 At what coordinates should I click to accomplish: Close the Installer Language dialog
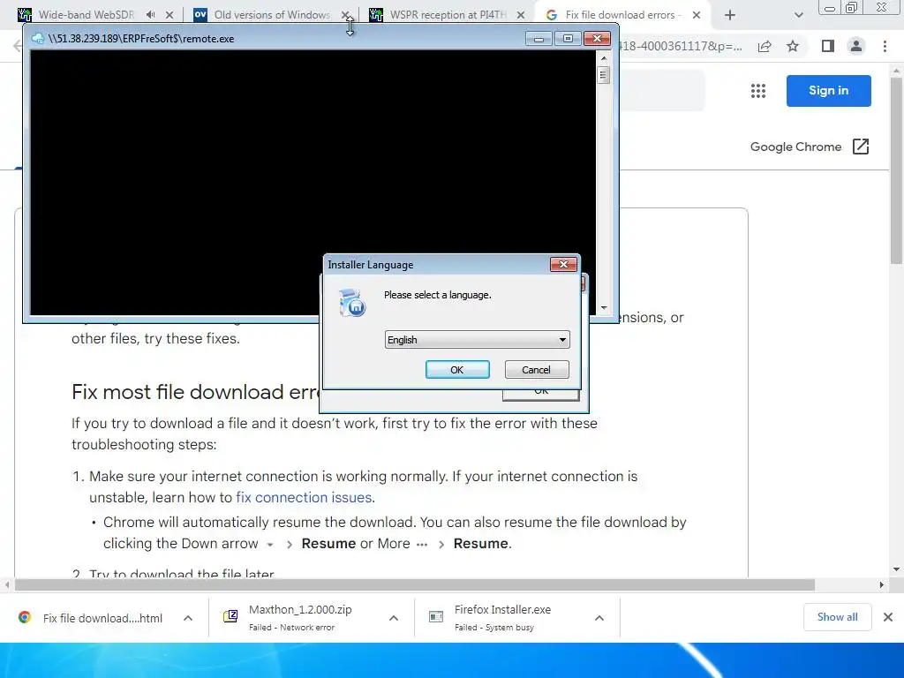click(563, 265)
